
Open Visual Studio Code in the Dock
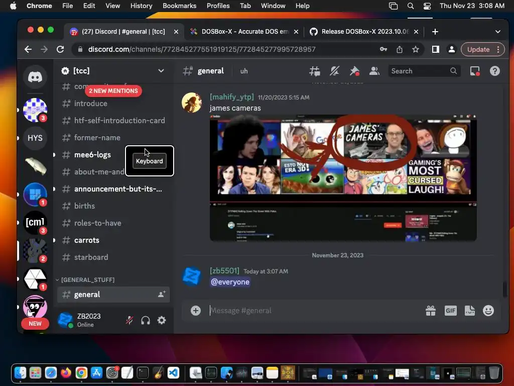click(x=173, y=373)
